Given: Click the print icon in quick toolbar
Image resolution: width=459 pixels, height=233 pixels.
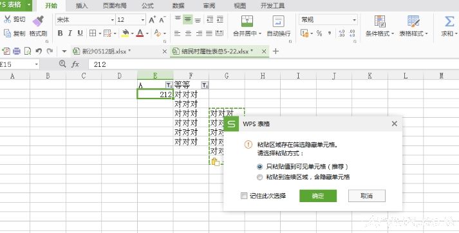Looking at the screenshot, I should [17, 51].
